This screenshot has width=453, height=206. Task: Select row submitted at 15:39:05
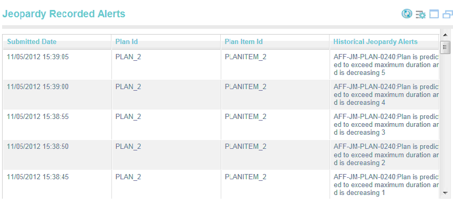(x=221, y=64)
